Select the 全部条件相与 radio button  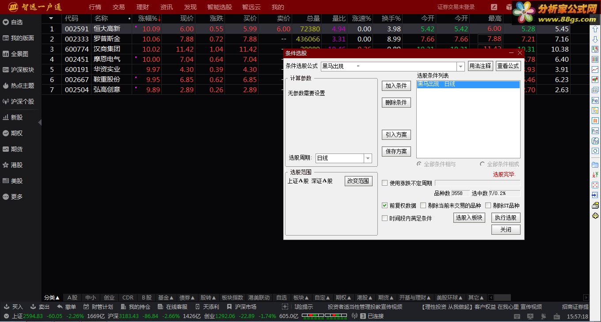click(419, 164)
